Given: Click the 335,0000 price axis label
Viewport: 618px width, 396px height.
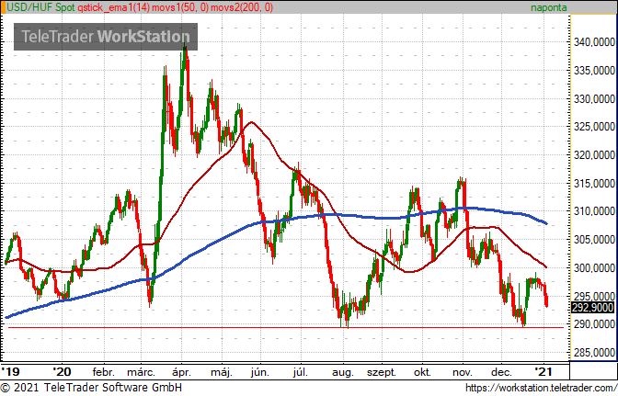Looking at the screenshot, I should tap(594, 71).
